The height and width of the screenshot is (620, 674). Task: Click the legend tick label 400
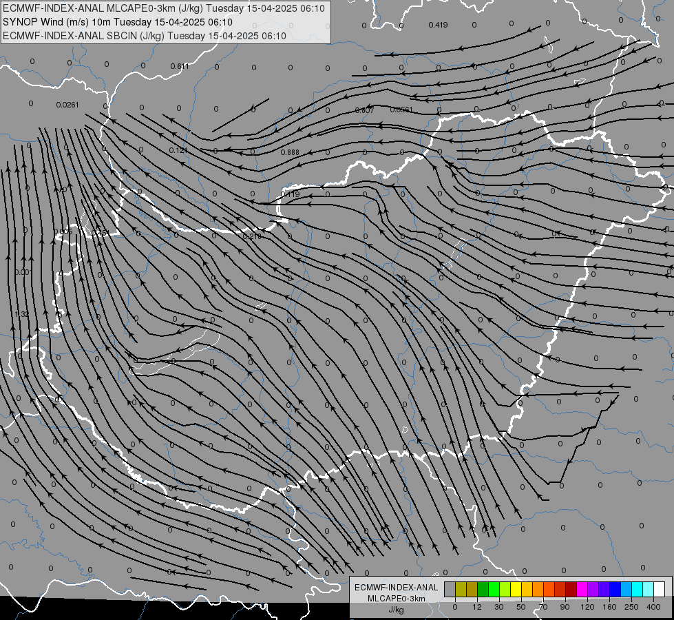click(x=653, y=607)
